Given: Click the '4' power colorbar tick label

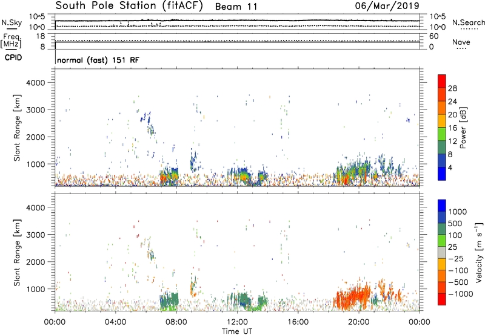Looking at the screenshot, I should [450, 168].
